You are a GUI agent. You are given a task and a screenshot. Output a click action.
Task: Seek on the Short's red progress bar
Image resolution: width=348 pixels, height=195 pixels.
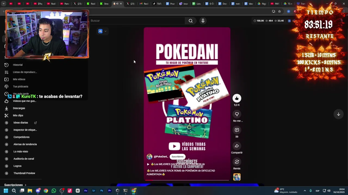pos(187,180)
